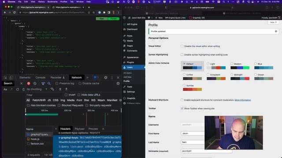
Task: Open the network search magnifier icon
Action: click(x=49, y=83)
